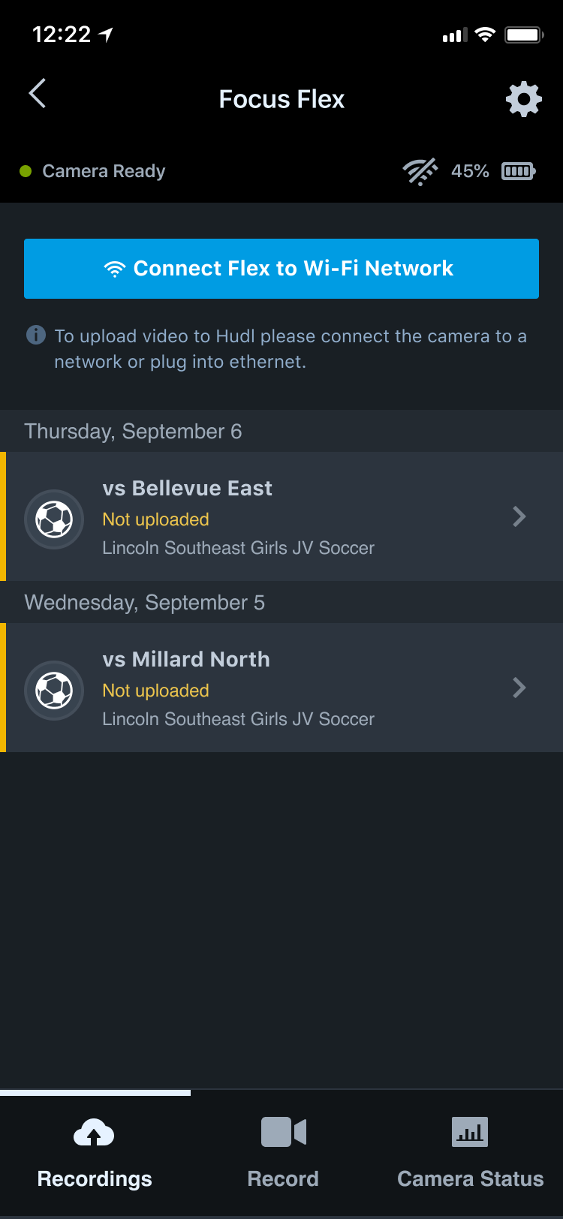The width and height of the screenshot is (563, 1219).
Task: Tap the 45% battery level indicator
Action: pyautogui.click(x=469, y=171)
